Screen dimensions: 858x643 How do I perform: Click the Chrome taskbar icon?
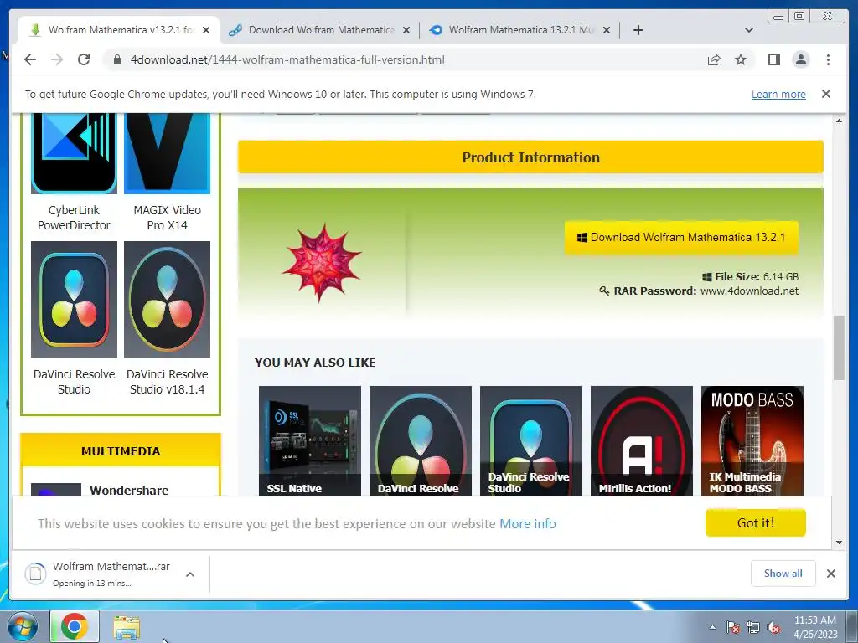coord(75,626)
